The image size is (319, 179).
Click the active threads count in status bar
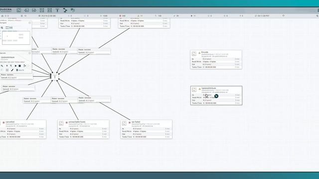click(x=24, y=15)
